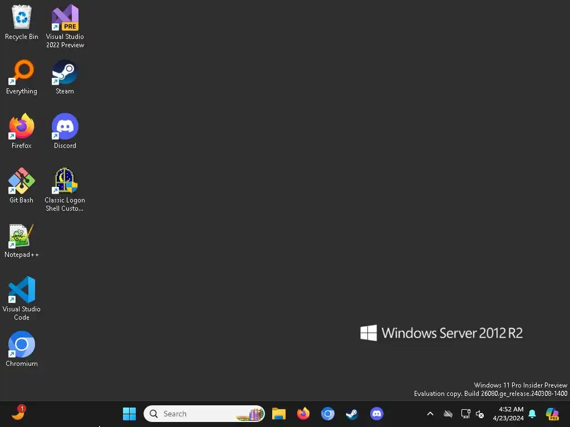Image resolution: width=570 pixels, height=427 pixels.
Task: Click the search highlights books image
Action: click(x=250, y=414)
